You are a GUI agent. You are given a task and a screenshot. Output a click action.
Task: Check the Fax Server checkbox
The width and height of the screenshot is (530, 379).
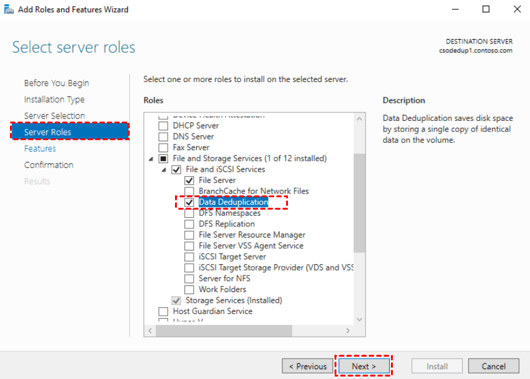coord(163,148)
